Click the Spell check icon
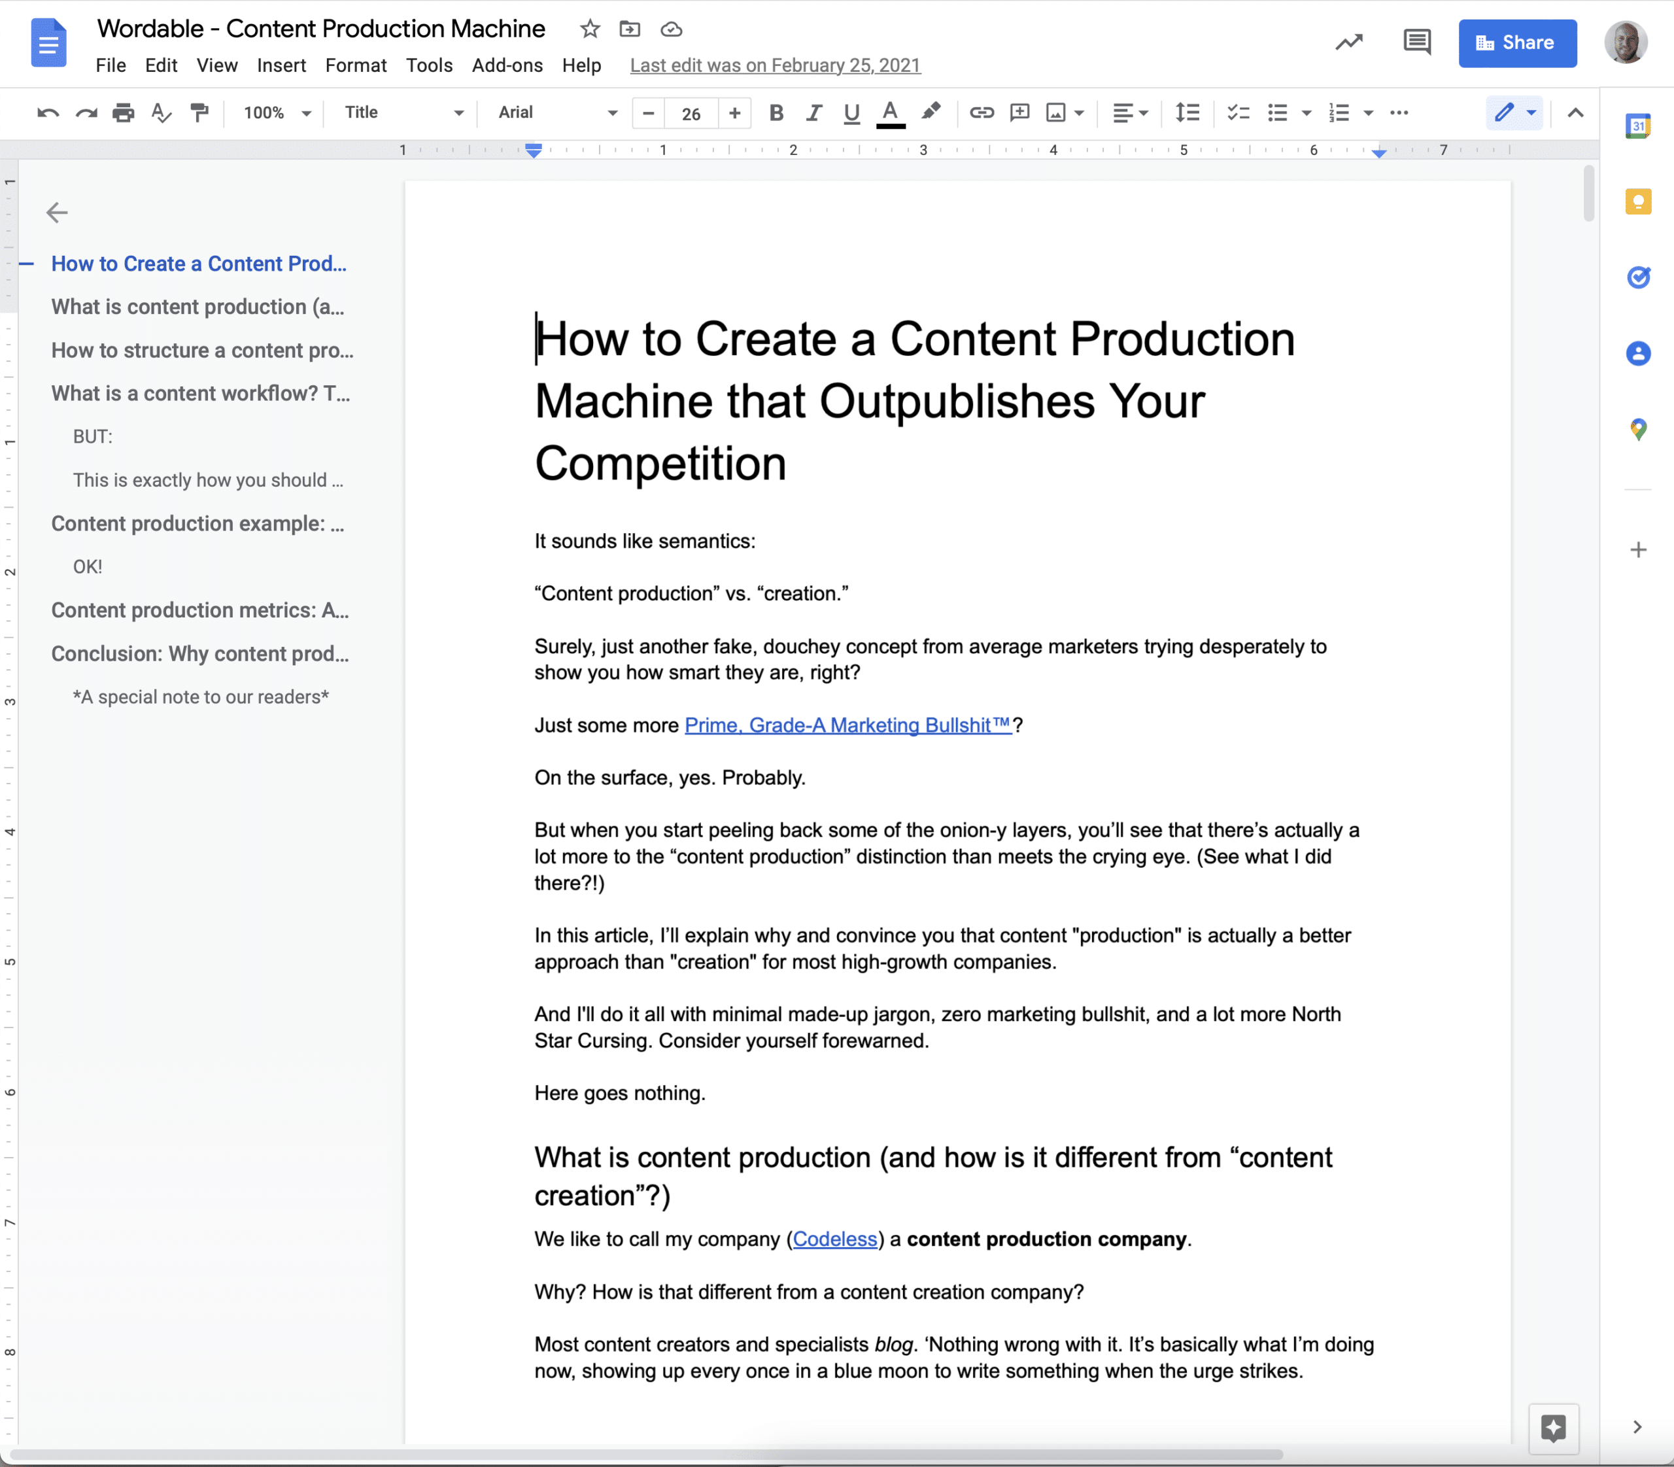This screenshot has width=1674, height=1467. [x=162, y=112]
